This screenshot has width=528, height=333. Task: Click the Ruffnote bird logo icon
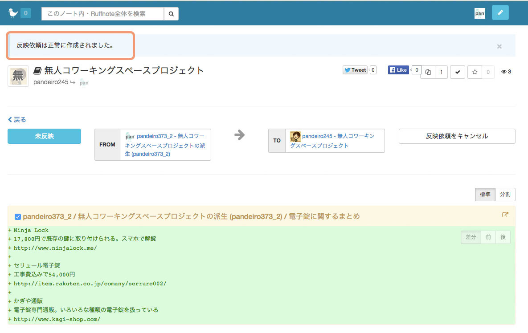13,13
